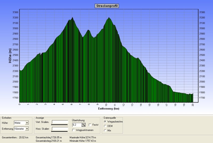Viewport: 213px width, 143px height.
Task: Click the Entfernung (km) axis label
Action: point(106,109)
